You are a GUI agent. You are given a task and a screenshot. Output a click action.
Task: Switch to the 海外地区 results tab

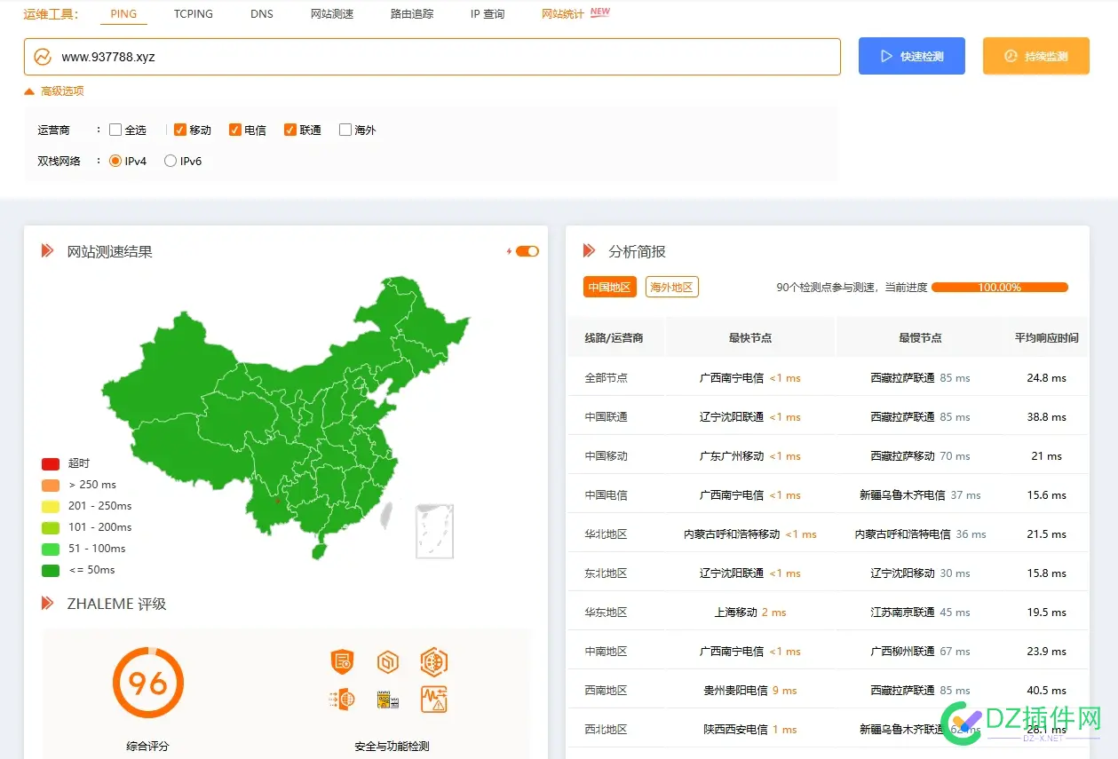(x=671, y=286)
